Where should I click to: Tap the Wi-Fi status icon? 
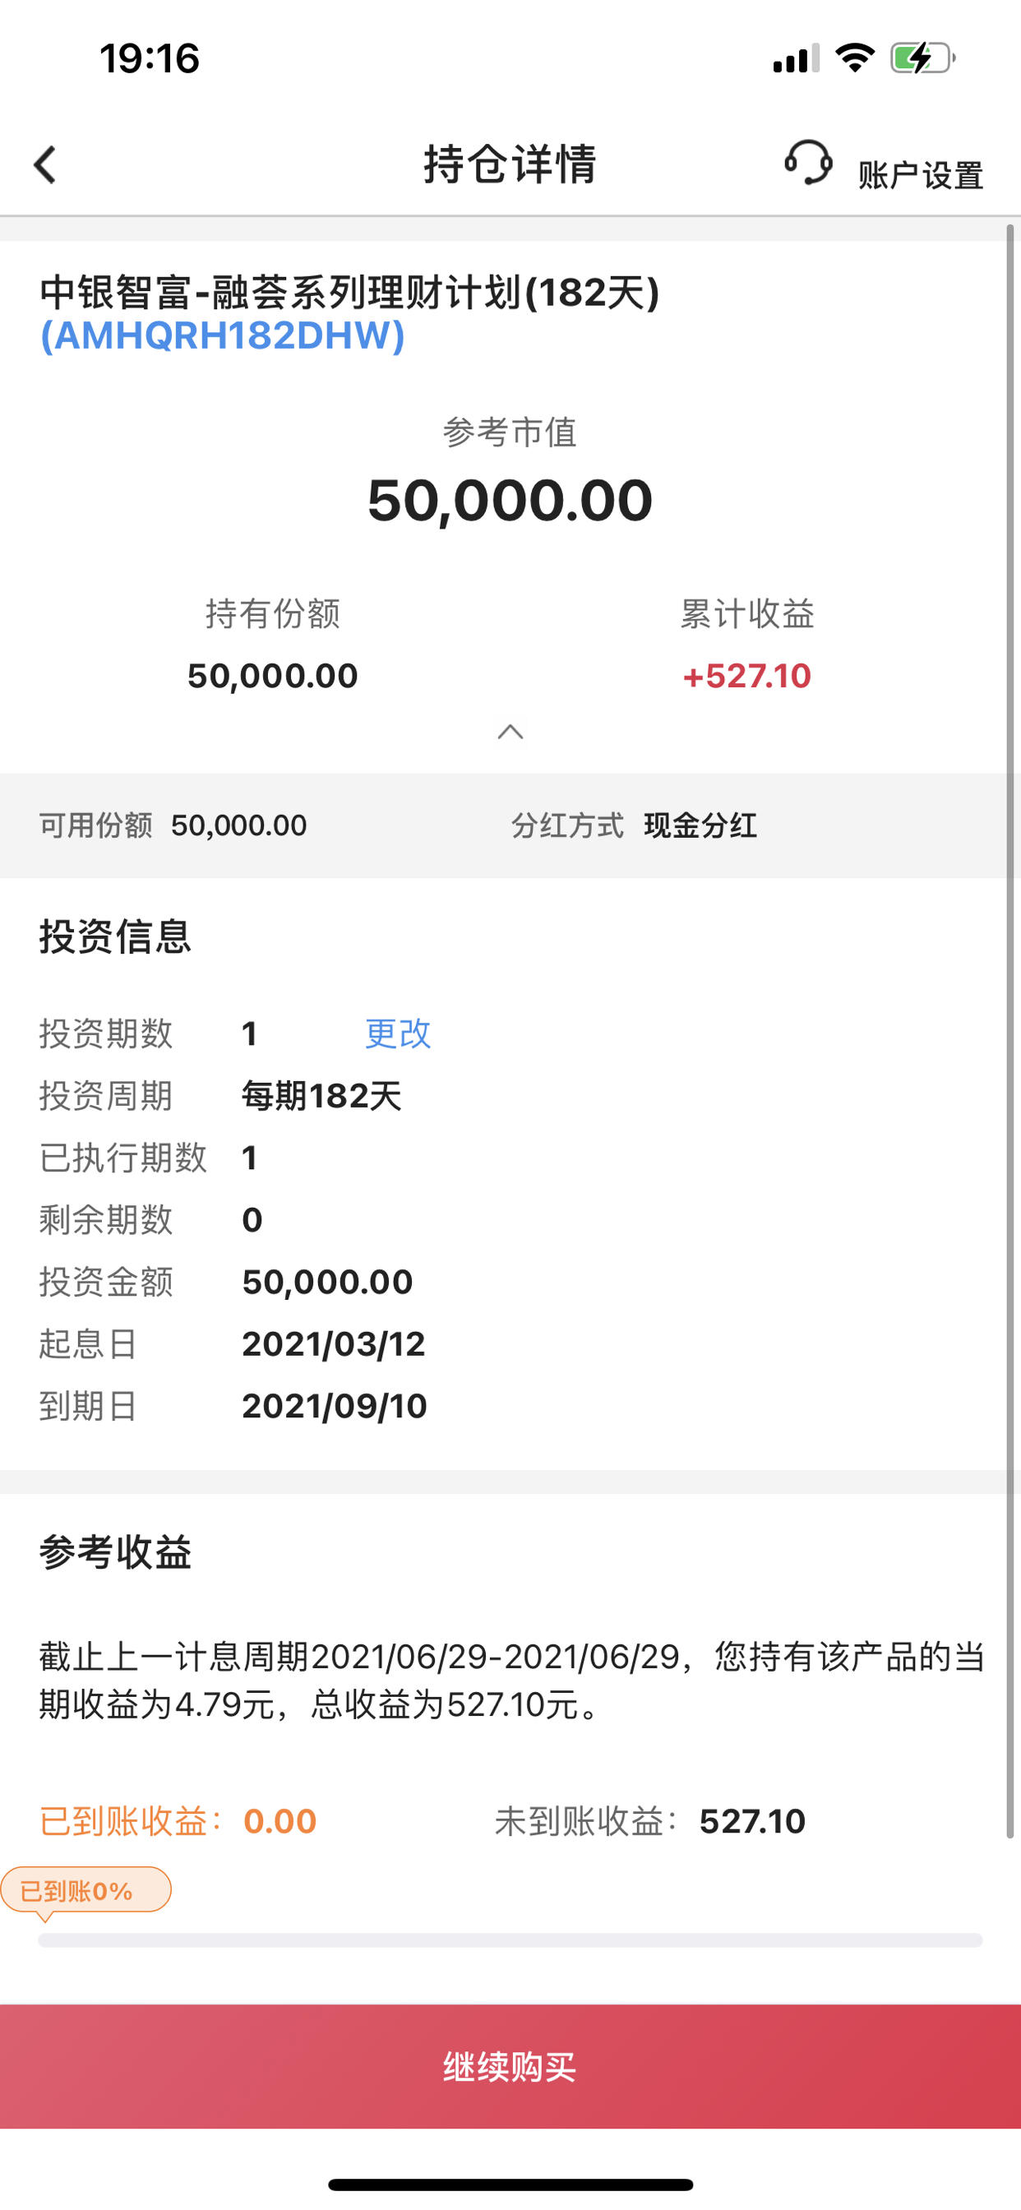click(855, 58)
